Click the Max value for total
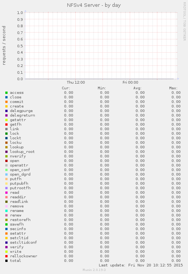Viewport: 188px width, 274px height. [x=176, y=261]
